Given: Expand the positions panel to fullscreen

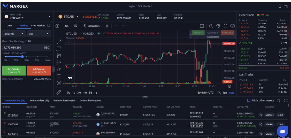Looking at the screenshot, I should pyautogui.click(x=286, y=100).
